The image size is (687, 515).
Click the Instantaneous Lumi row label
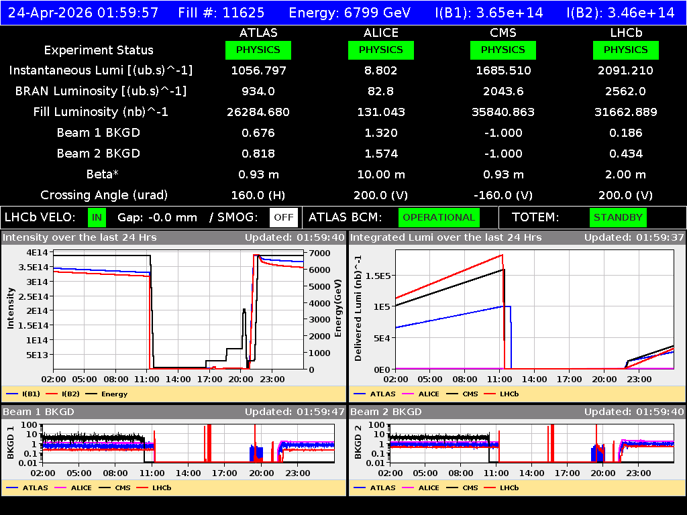point(101,70)
